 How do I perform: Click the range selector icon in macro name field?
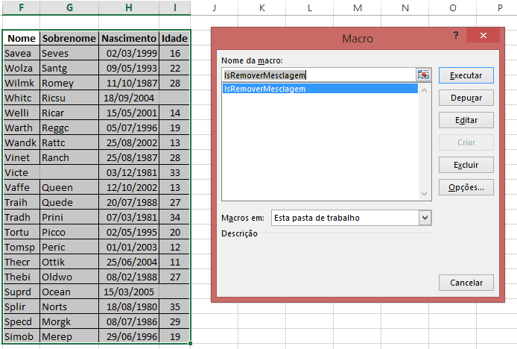click(423, 75)
